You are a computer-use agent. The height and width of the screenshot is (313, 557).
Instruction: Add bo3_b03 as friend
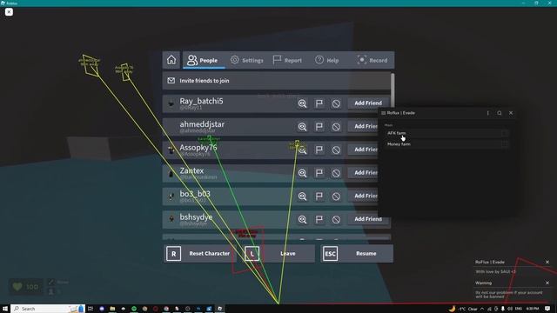click(x=363, y=196)
